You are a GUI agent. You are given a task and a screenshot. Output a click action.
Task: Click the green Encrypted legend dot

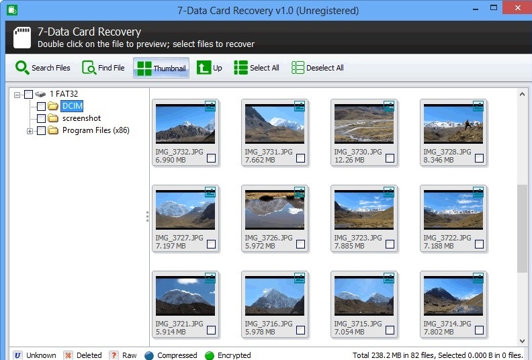coord(210,355)
